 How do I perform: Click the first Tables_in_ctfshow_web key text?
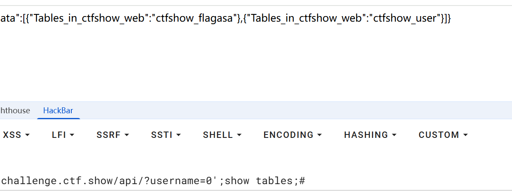(x=90, y=18)
